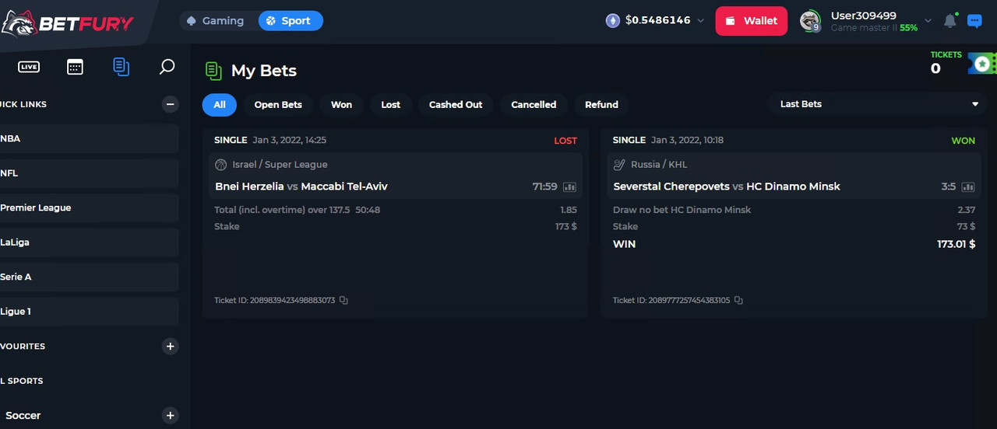997x429 pixels.
Task: Filter by Refund bets
Action: 601,104
